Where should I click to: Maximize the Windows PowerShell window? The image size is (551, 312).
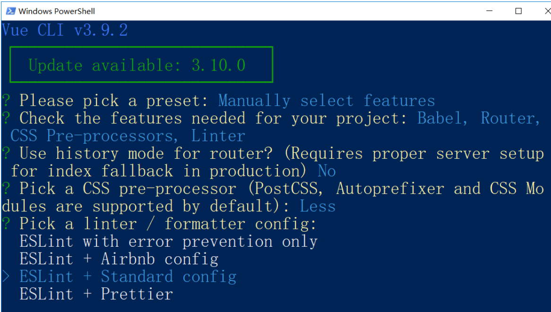pyautogui.click(x=518, y=11)
